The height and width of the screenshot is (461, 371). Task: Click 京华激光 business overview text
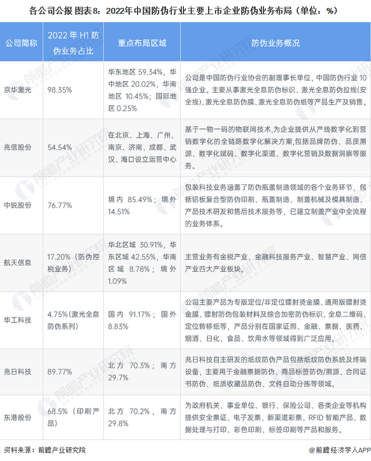[276, 90]
